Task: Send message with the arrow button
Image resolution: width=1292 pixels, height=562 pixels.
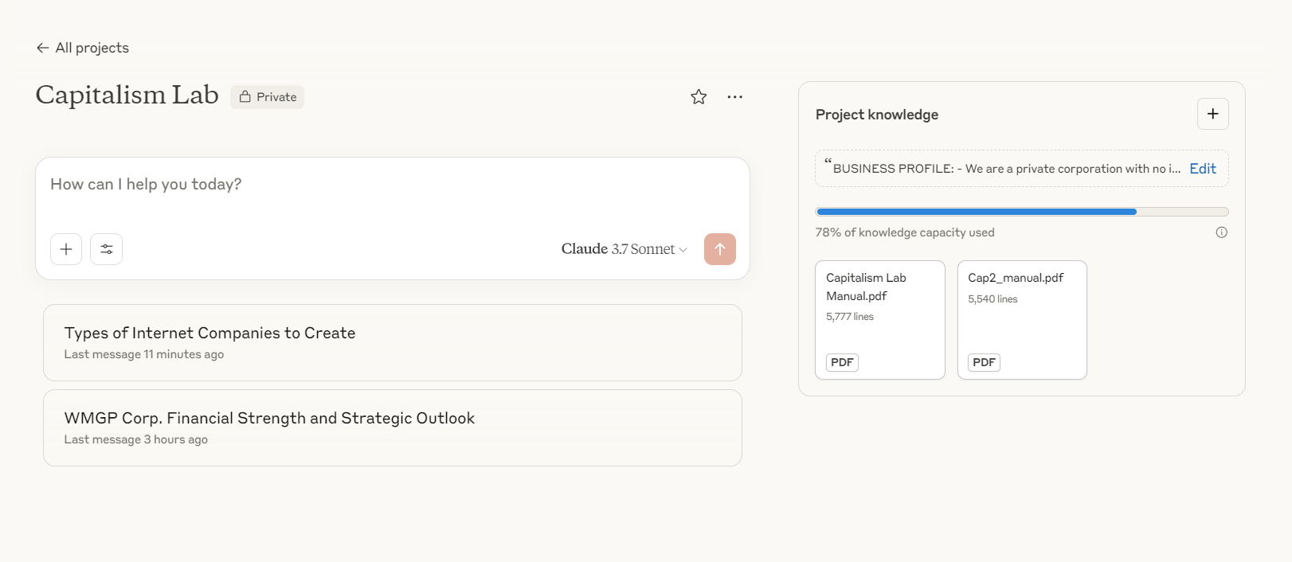Action: coord(720,249)
